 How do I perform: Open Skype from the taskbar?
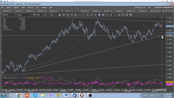pos(35,96)
